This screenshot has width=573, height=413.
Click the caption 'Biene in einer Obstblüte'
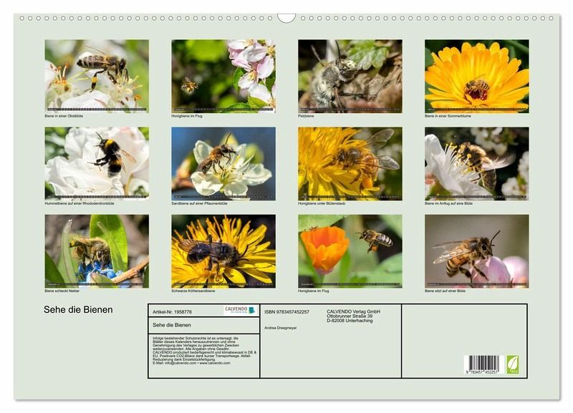pos(64,116)
